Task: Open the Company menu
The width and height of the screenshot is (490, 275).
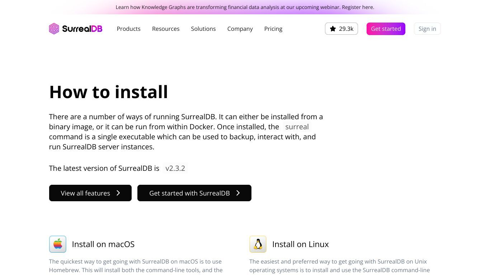Action: (240, 29)
